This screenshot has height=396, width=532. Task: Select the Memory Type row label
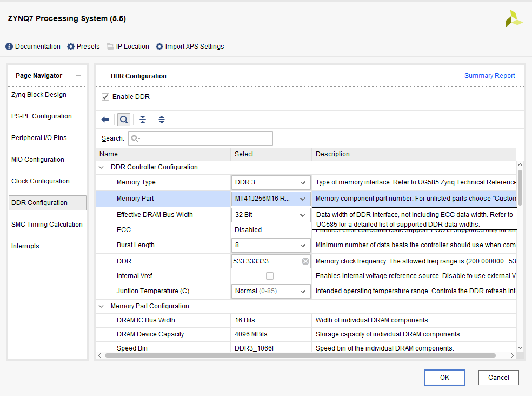(136, 182)
